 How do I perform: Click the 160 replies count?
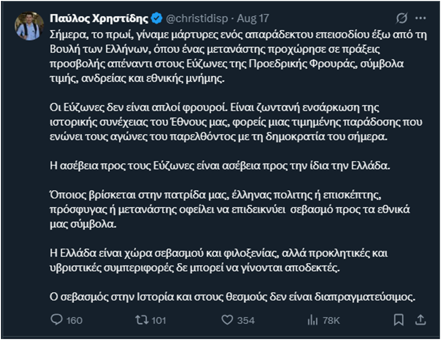click(74, 320)
